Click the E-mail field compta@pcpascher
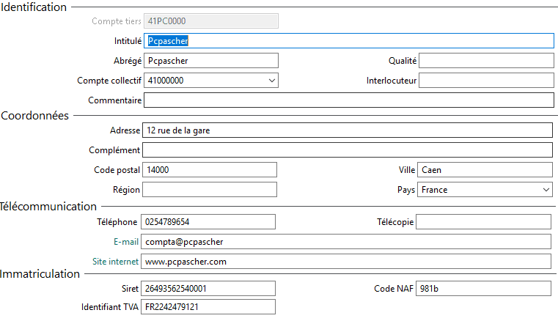The width and height of the screenshot is (558, 321). (346, 242)
